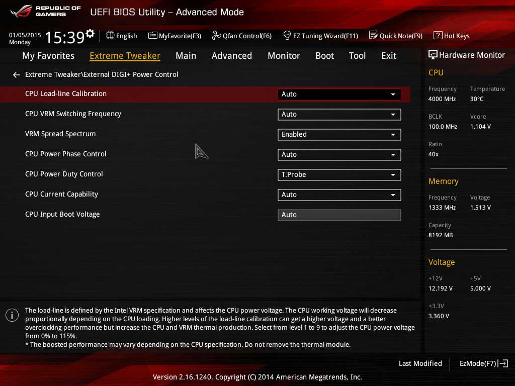Screen dimensions: 515x386
Task: Open the CPU Power Phase Control dropdown
Action: [x=339, y=155]
